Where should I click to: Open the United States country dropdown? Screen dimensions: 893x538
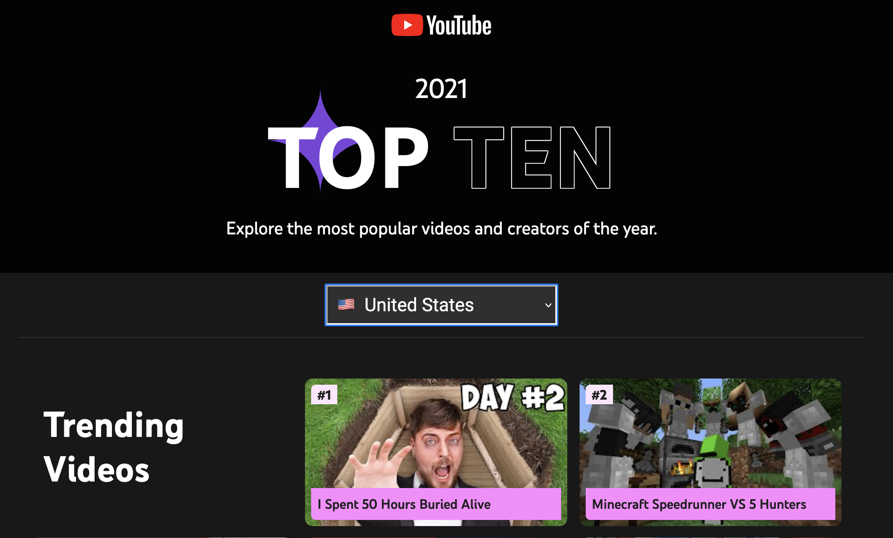(441, 305)
